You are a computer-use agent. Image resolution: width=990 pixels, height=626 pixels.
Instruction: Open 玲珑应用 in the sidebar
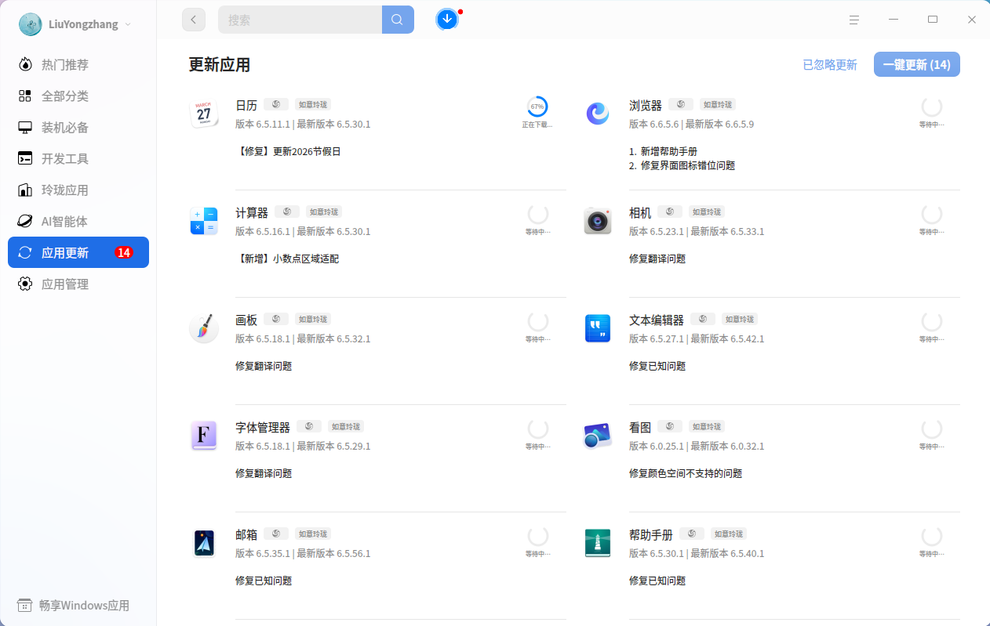coord(78,190)
